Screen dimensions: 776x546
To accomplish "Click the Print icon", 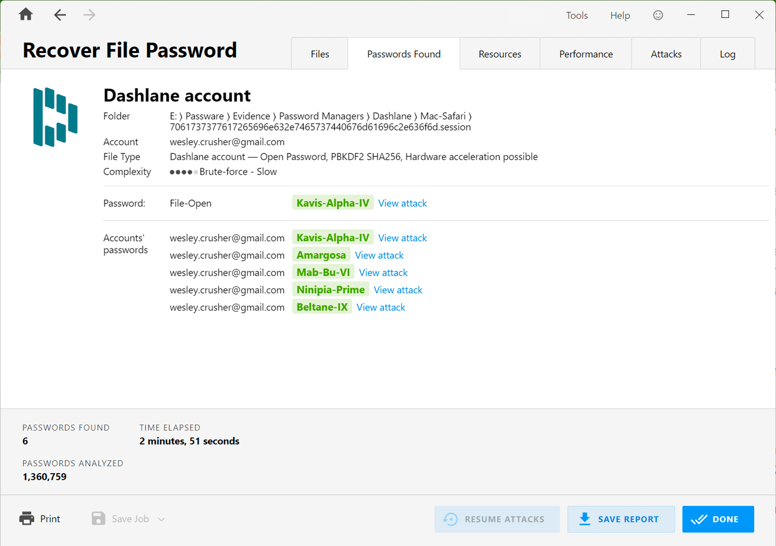I will pos(27,518).
